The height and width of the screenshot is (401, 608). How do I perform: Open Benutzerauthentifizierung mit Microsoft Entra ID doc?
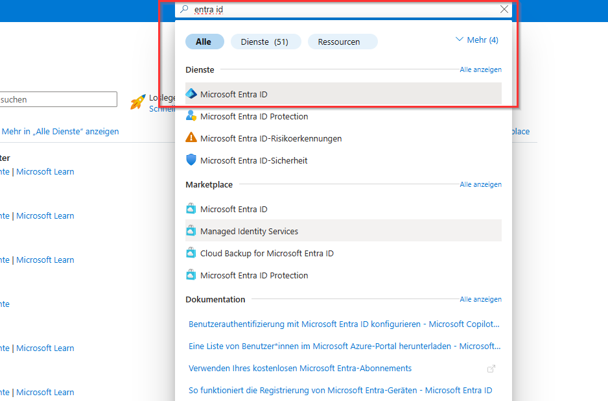coord(344,324)
